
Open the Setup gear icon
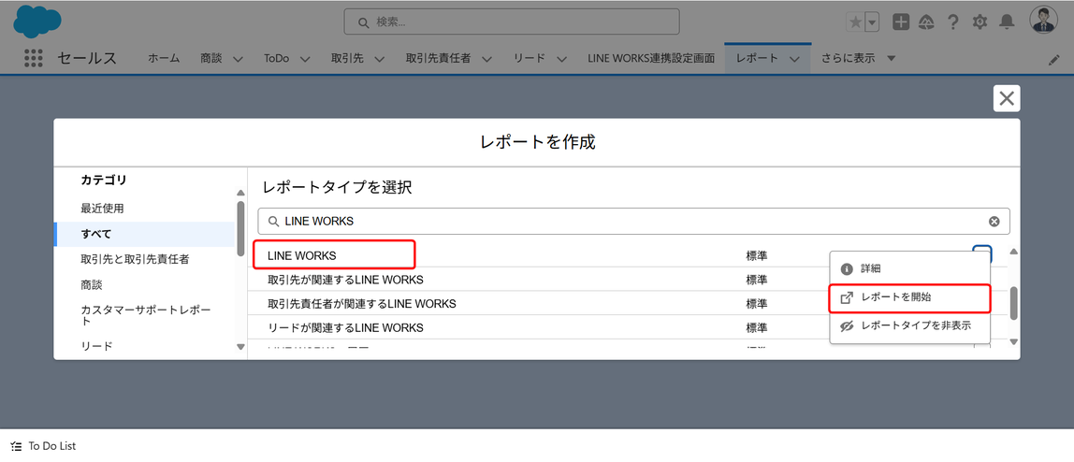click(x=980, y=22)
